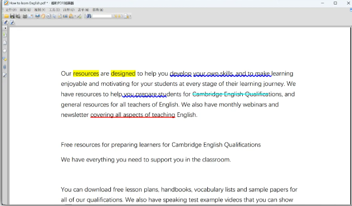Save the document with the floppy icon
The width and height of the screenshot is (352, 206).
pos(12,16)
